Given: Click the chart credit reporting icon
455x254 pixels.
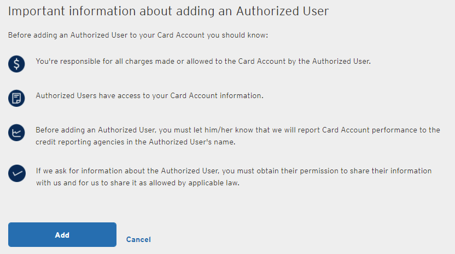Looking at the screenshot, I should pos(17,132).
